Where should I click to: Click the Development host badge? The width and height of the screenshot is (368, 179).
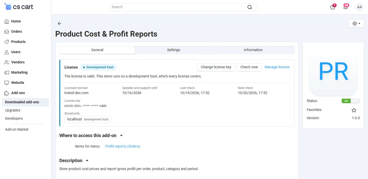[x=98, y=67]
